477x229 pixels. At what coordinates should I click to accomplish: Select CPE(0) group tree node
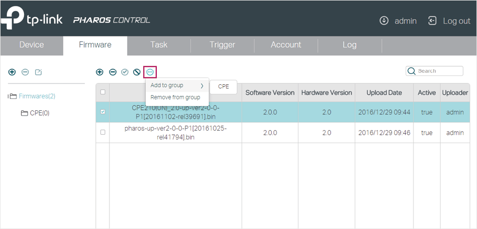pyautogui.click(x=40, y=113)
